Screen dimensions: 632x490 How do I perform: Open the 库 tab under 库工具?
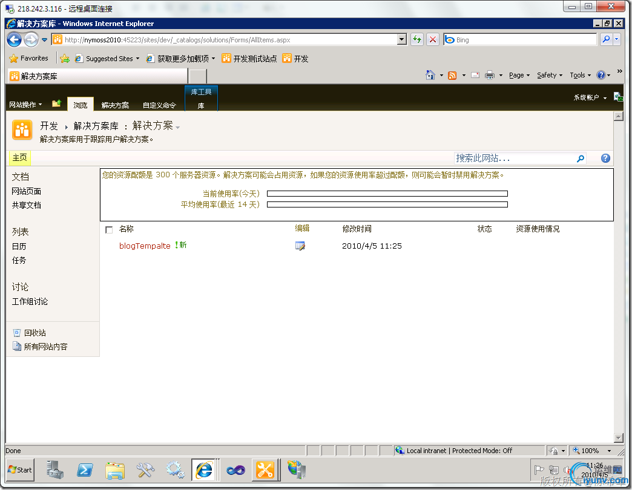coord(201,105)
